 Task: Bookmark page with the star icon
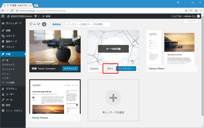(186, 11)
